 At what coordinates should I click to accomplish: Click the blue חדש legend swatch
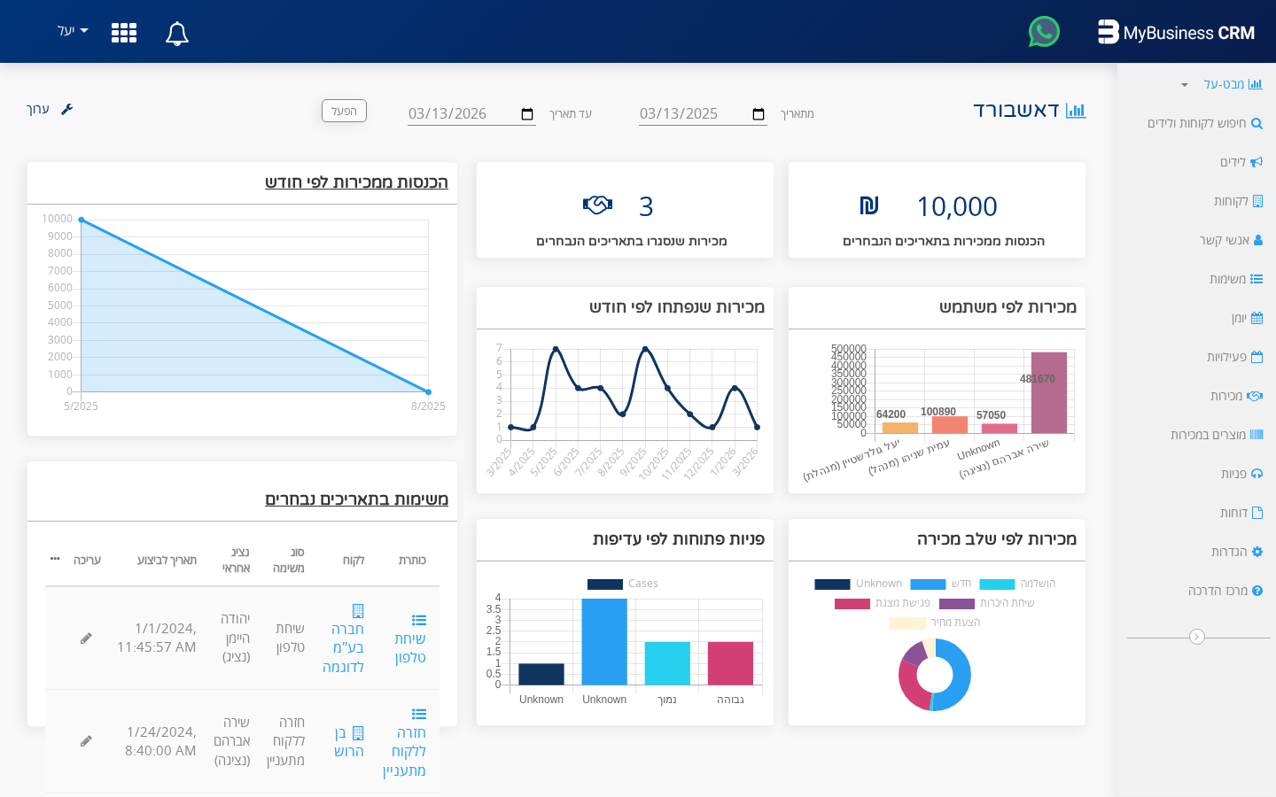tap(929, 584)
